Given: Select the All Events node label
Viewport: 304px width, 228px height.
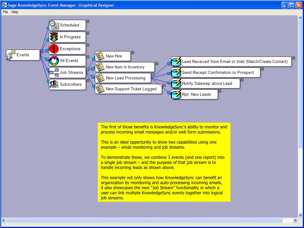Looking at the screenshot, I should tap(69, 61).
